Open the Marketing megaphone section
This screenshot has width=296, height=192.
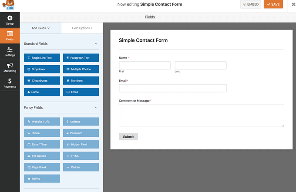click(10, 67)
